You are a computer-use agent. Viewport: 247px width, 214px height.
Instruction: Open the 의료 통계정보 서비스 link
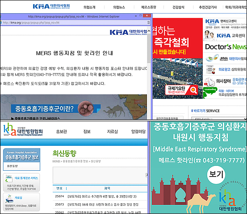click(26, 178)
